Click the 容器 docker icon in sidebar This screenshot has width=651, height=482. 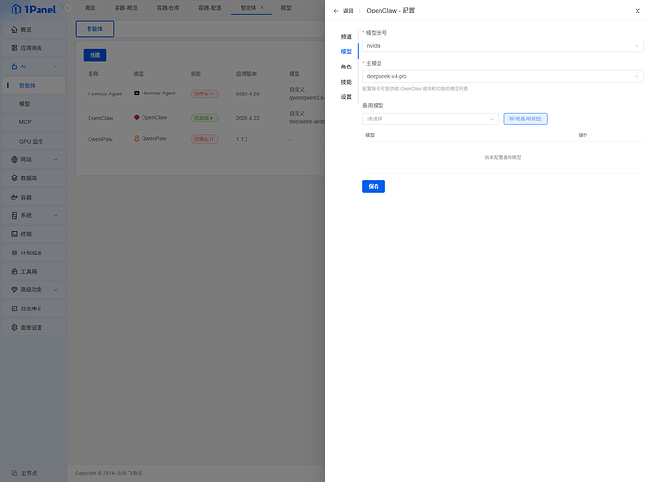(x=13, y=197)
